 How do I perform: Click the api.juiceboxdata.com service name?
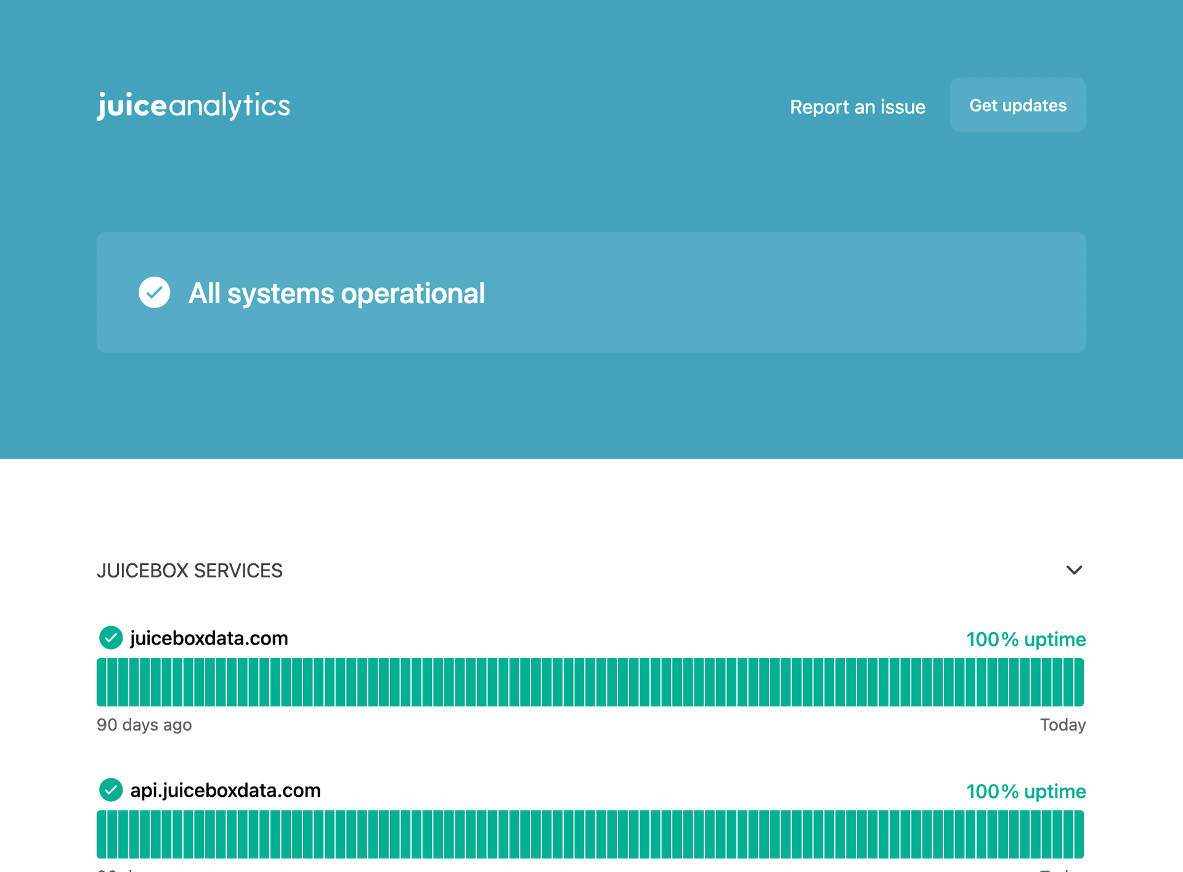pyautogui.click(x=226, y=790)
